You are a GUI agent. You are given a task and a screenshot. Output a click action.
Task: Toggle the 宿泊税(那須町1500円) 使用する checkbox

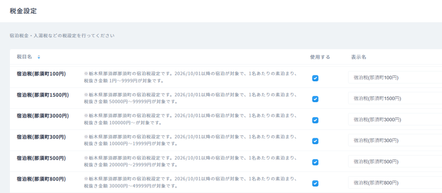click(315, 99)
